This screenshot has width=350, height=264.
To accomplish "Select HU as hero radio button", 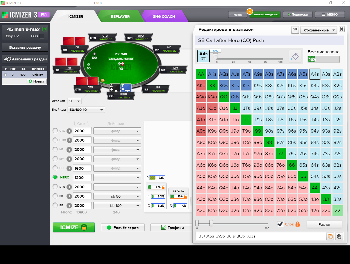I will [55, 168].
